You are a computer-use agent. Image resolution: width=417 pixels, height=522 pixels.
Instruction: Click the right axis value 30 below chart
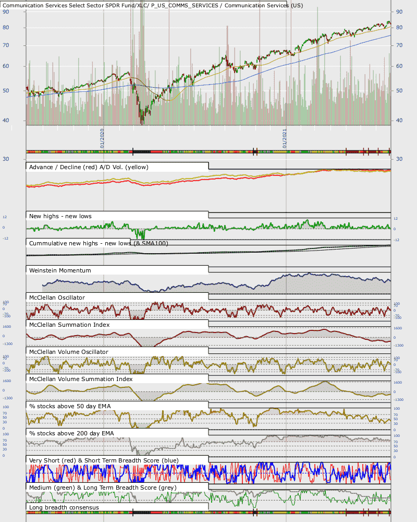(x=399, y=159)
